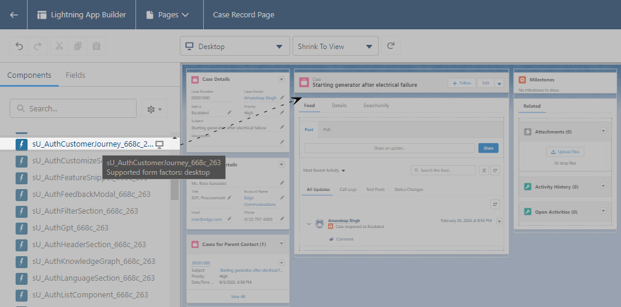621x307 pixels.
Task: Click the paste clipboard icon
Action: (97, 46)
